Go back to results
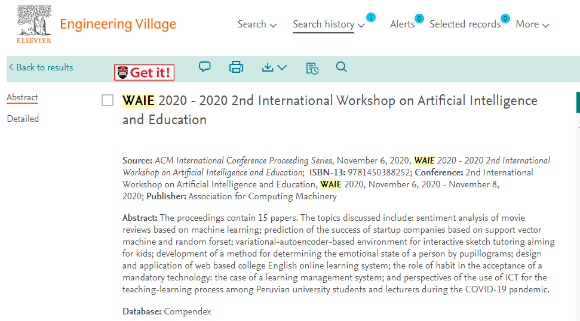The image size is (580, 321). click(x=41, y=67)
